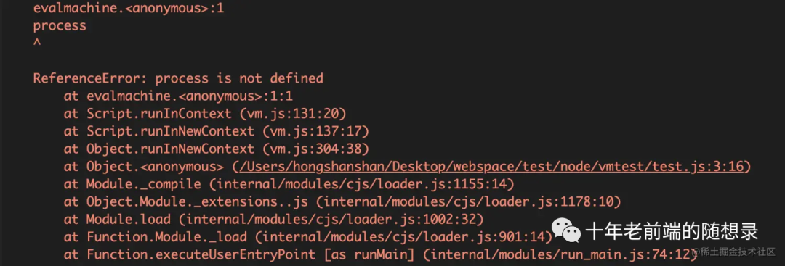Open the underlined test.js:3:16 file path link
This screenshot has height=266, width=785.
[492, 166]
